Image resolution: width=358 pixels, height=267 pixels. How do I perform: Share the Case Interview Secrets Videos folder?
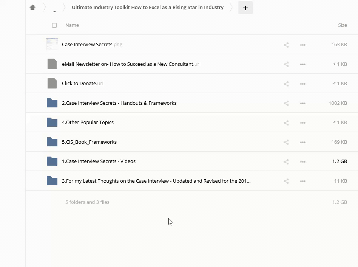286,161
